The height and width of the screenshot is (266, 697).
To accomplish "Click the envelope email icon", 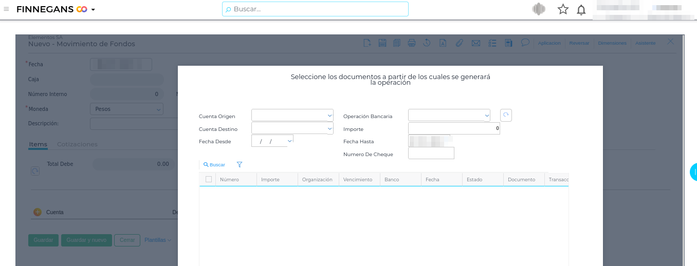I will [476, 43].
